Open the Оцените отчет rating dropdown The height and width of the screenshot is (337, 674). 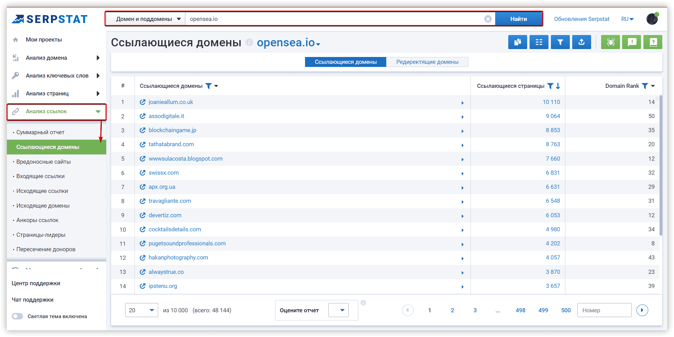coord(338,310)
